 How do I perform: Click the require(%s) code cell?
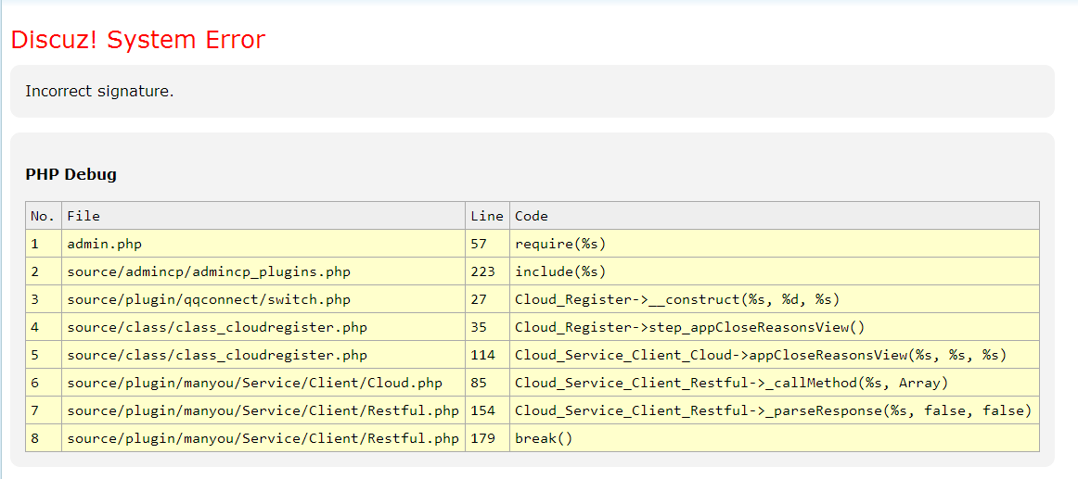tap(560, 244)
